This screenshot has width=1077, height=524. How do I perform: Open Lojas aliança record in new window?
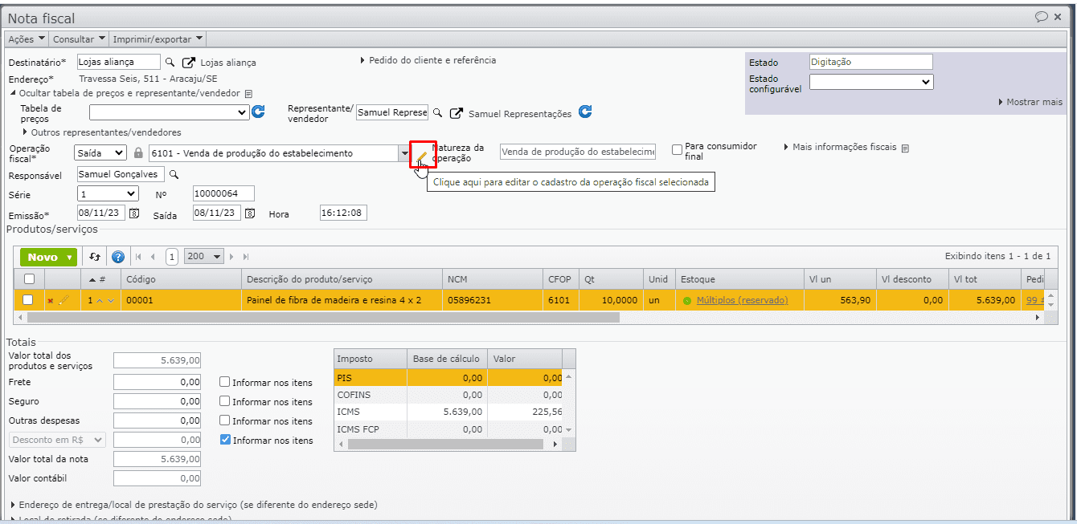tap(189, 63)
